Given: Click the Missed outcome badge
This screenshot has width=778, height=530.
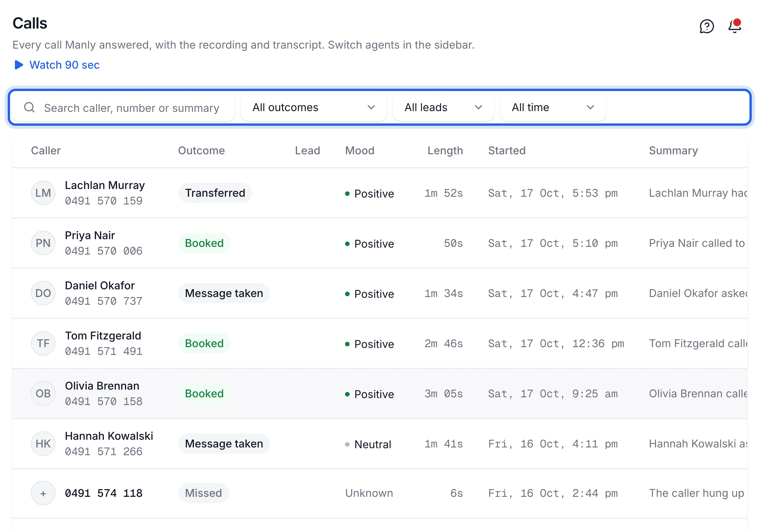Looking at the screenshot, I should click(204, 493).
